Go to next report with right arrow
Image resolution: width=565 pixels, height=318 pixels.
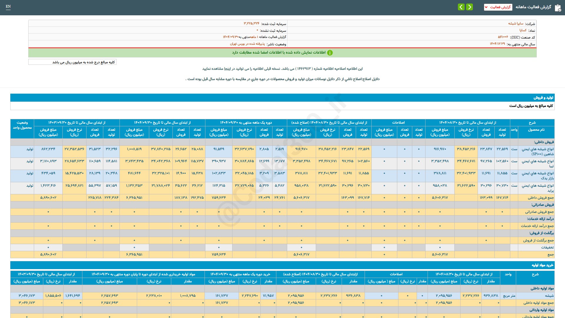(x=470, y=7)
